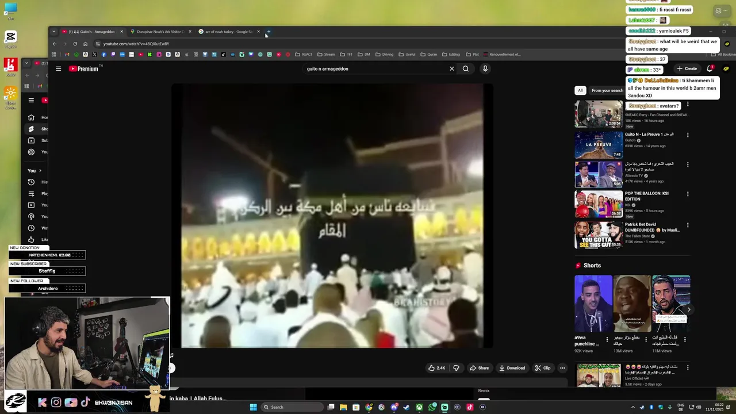The width and height of the screenshot is (736, 414).
Task: Select the 'All' filter chip
Action: tap(580, 90)
